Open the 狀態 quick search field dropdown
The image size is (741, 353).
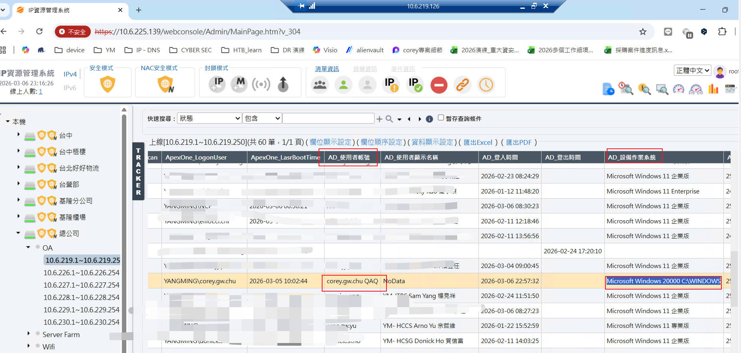[x=209, y=118]
